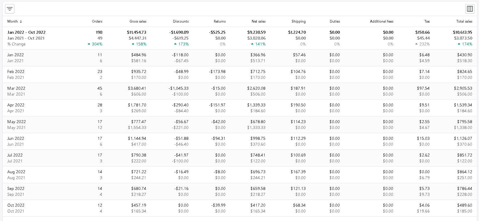Screen dimensions: 479x221
Task: Click total gross sales $11,454.73
Action: [137, 32]
